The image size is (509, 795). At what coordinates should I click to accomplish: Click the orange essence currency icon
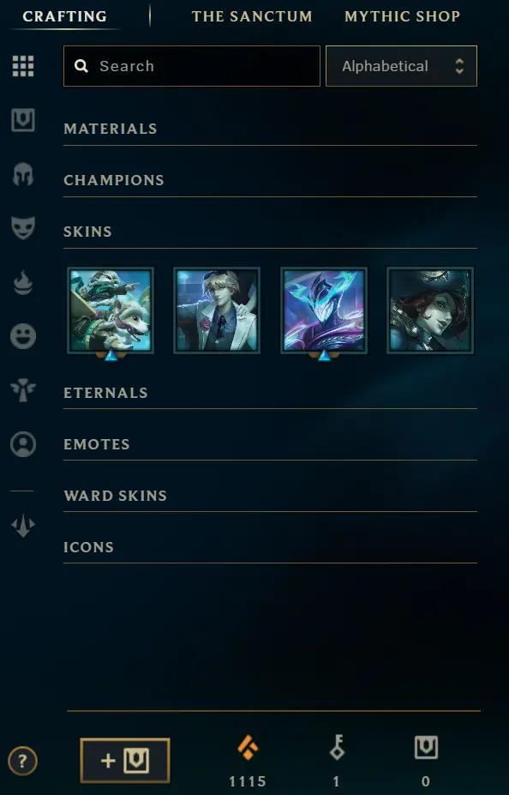coord(247,747)
